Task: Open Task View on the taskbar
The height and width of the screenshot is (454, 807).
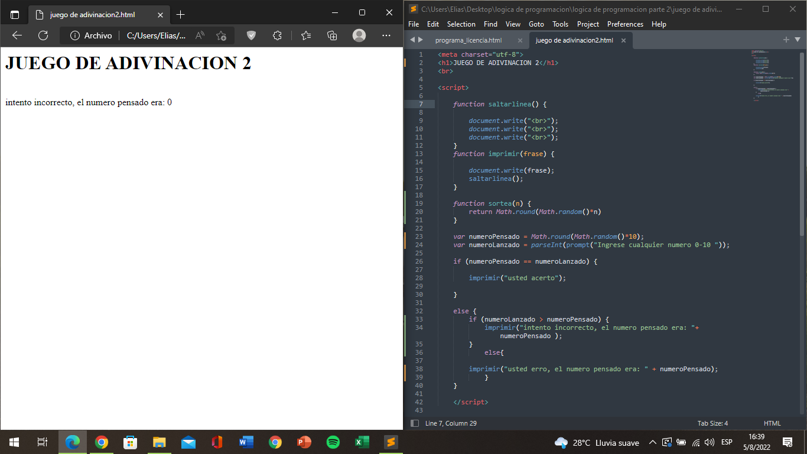Action: pyautogui.click(x=43, y=442)
